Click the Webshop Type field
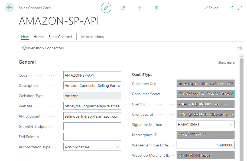 pos(92,96)
